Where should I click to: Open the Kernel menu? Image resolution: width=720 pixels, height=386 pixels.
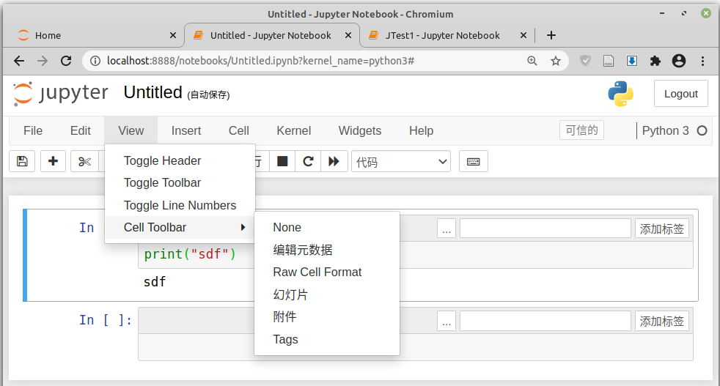pos(294,131)
